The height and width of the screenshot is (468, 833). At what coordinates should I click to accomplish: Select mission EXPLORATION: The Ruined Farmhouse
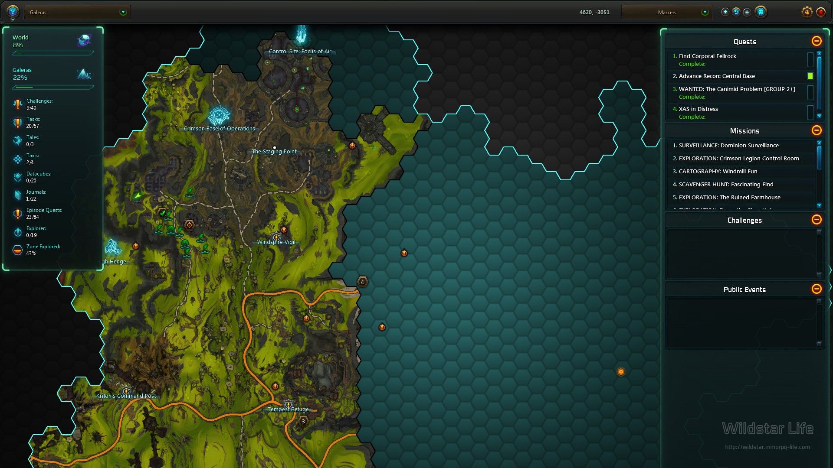click(741, 198)
